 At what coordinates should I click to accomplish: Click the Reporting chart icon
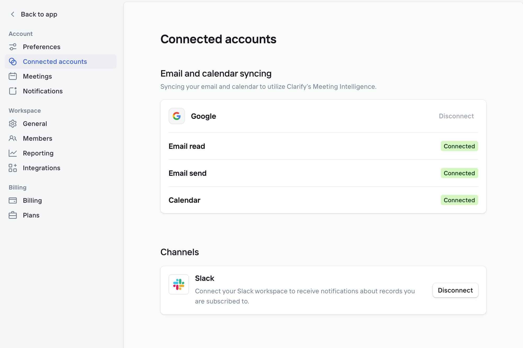(13, 153)
